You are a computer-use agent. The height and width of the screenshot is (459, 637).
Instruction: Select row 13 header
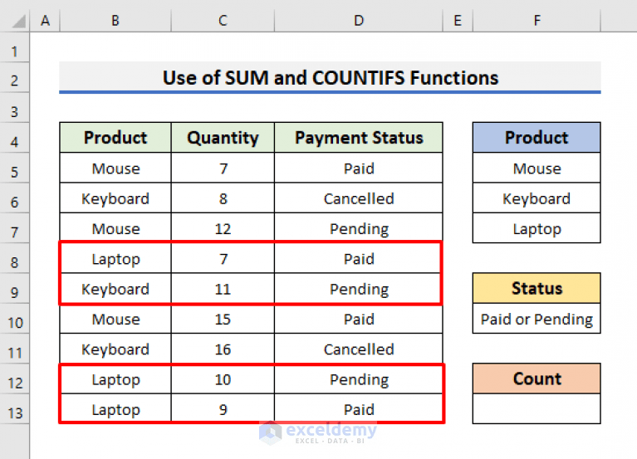(15, 408)
